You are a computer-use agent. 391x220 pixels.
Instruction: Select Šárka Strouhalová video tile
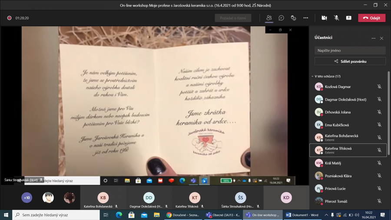[240, 197]
